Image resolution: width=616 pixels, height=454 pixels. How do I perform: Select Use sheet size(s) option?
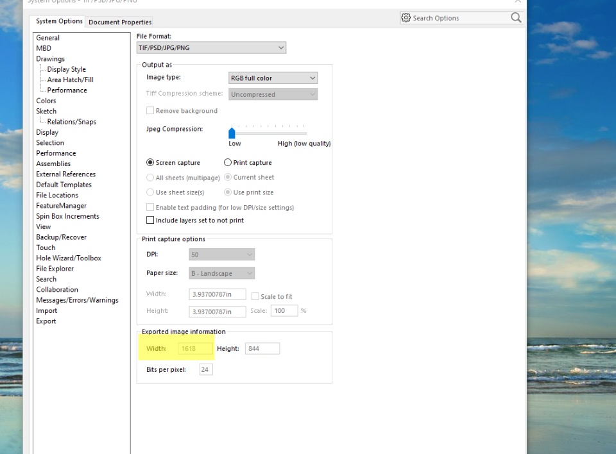click(150, 192)
